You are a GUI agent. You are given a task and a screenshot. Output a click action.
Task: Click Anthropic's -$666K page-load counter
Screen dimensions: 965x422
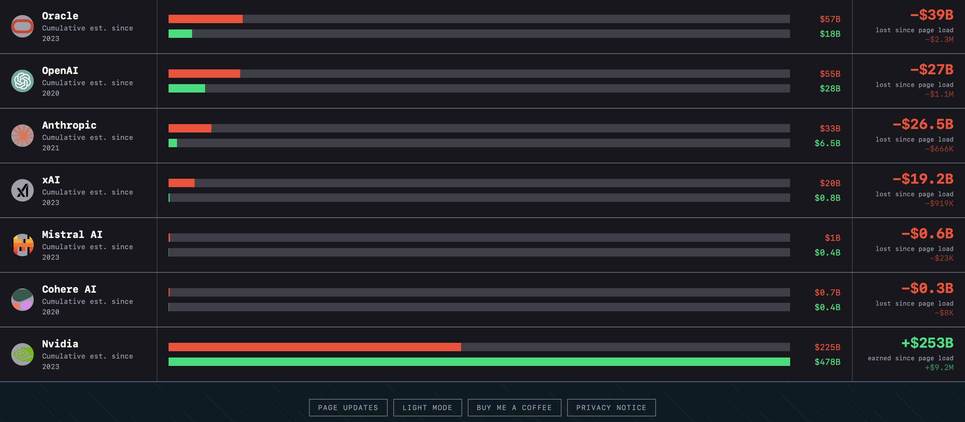939,149
